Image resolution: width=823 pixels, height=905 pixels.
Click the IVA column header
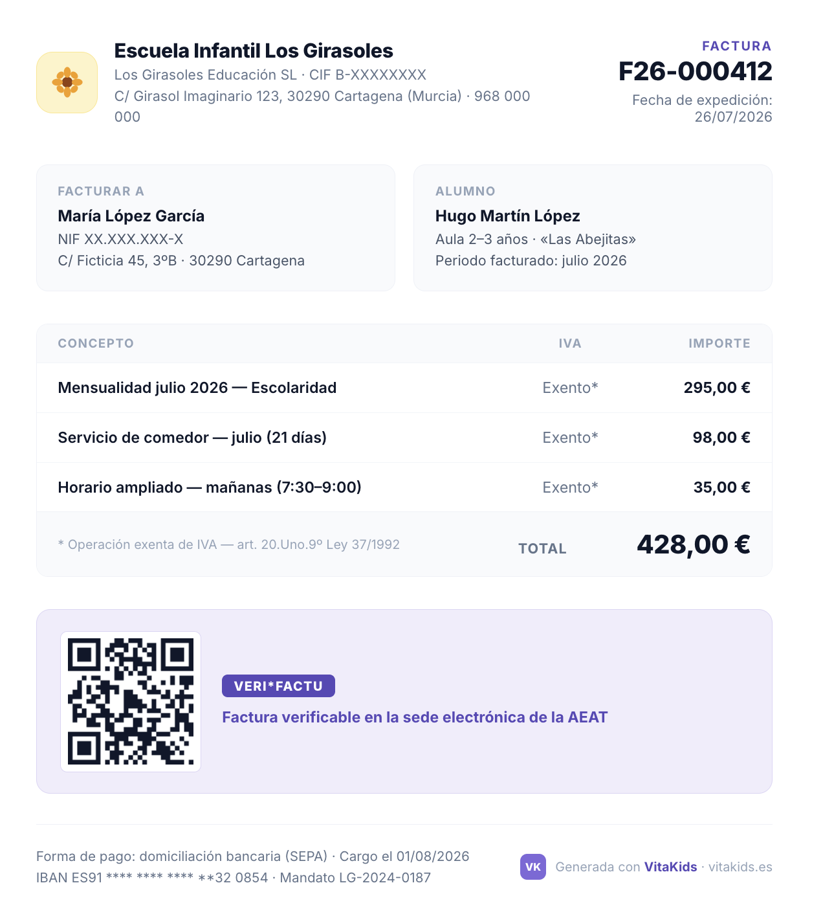pos(570,343)
